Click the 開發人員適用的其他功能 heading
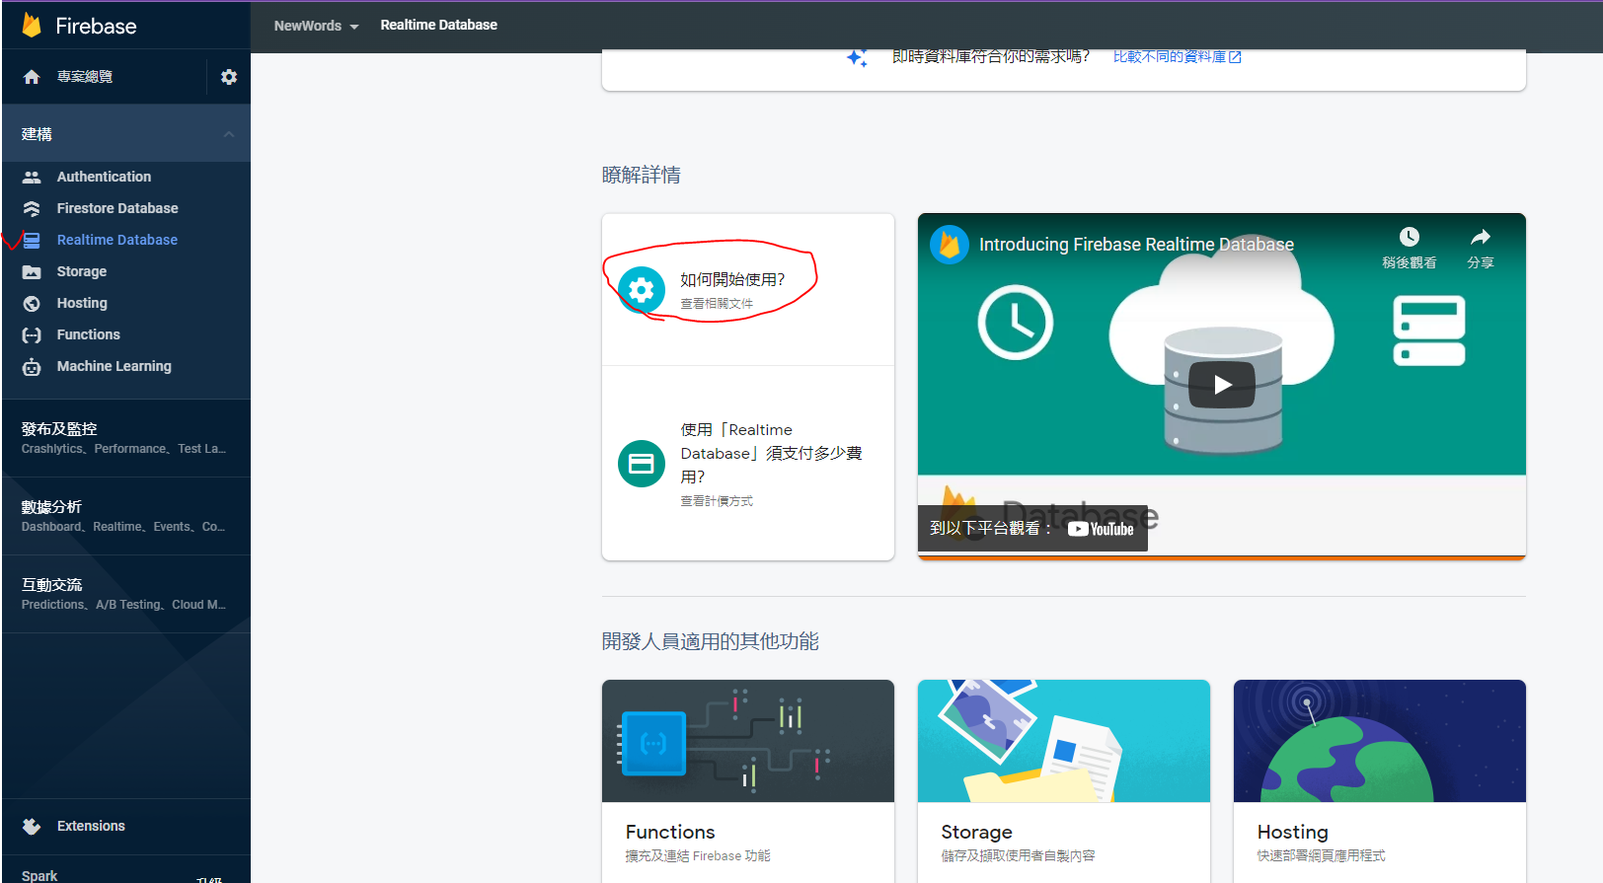 pyautogui.click(x=711, y=641)
